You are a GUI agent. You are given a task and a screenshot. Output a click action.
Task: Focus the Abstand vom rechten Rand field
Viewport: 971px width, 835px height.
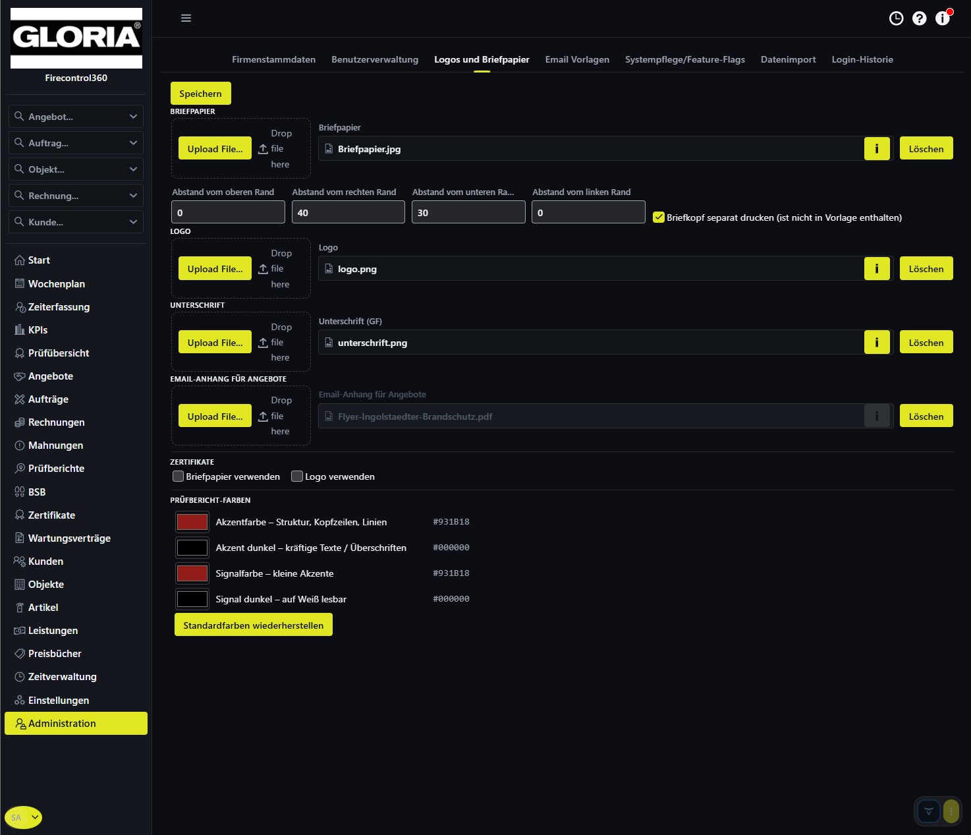tap(348, 212)
